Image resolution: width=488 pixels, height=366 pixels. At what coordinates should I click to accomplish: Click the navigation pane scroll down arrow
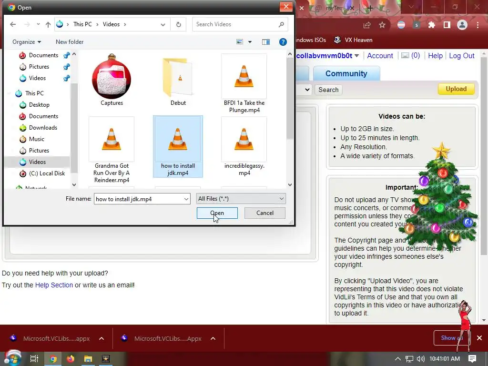74,184
